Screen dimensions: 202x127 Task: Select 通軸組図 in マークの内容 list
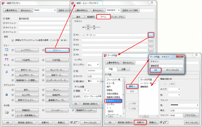tap(144, 87)
